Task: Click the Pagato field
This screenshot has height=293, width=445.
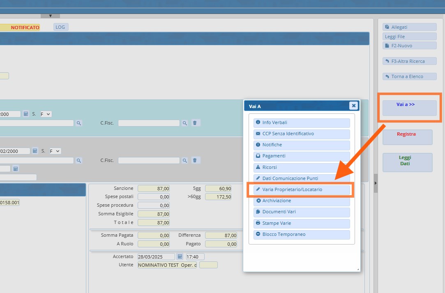Action: click(221, 244)
